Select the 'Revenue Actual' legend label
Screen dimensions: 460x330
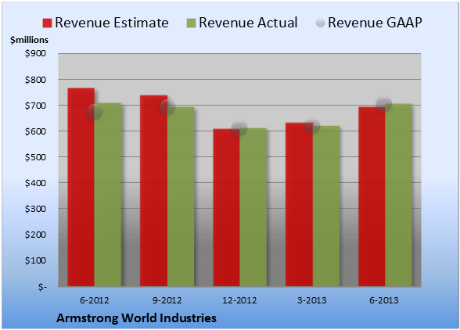(248, 23)
